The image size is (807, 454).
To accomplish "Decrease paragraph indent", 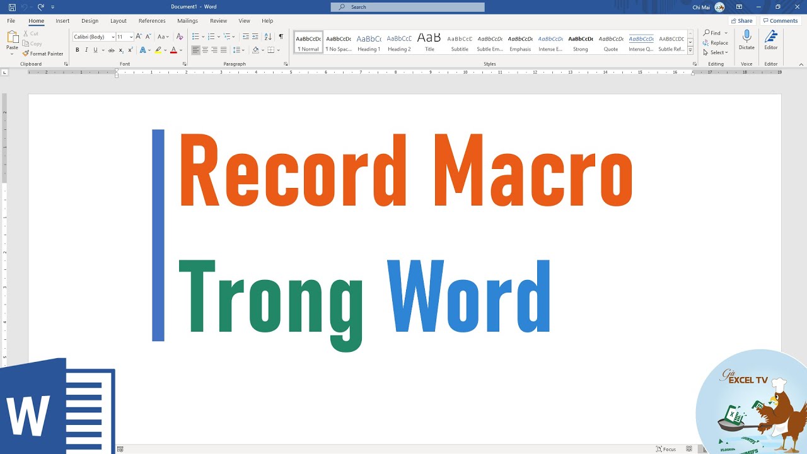I will click(x=246, y=37).
